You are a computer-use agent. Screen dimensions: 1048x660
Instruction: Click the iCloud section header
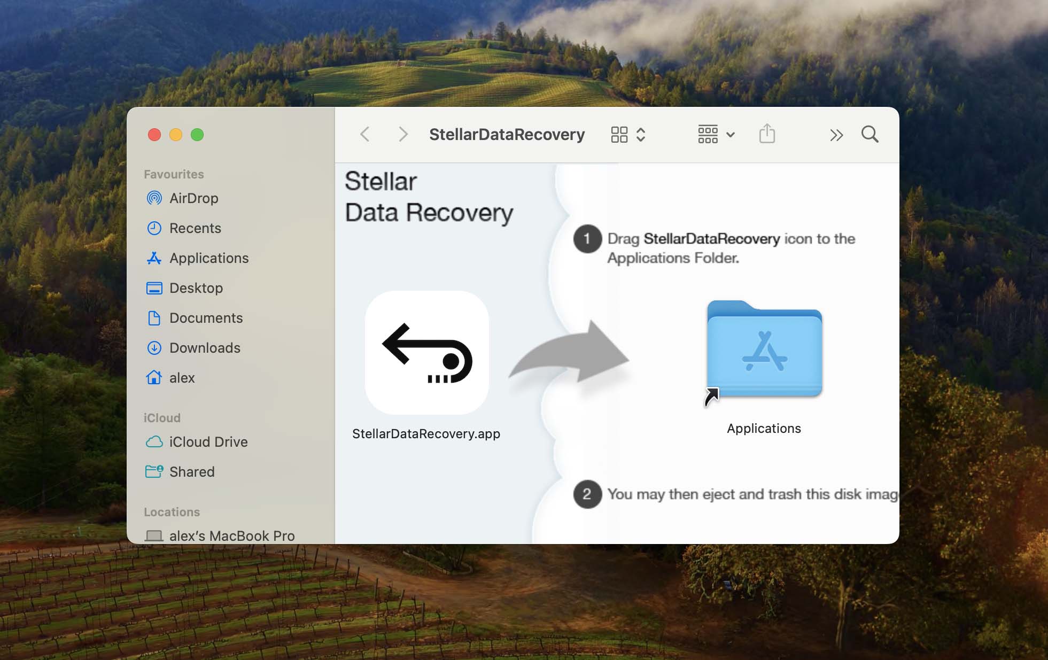click(x=162, y=418)
